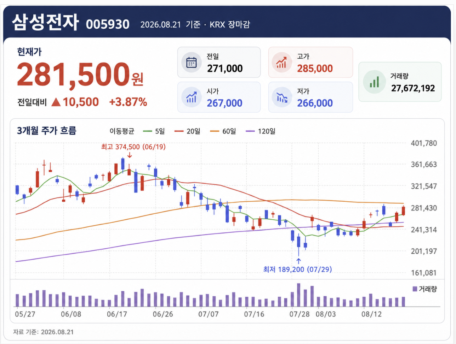Click the 최저 189,200 (07/29) annotation
This screenshot has height=344, width=456.
(x=297, y=269)
